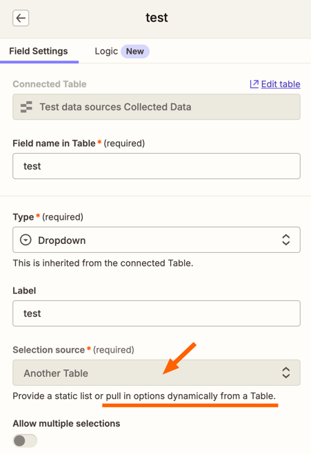Switch to the Field Settings tab
This screenshot has height=454, width=311.
click(39, 51)
